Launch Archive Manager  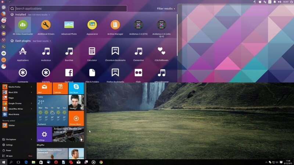click(115, 26)
